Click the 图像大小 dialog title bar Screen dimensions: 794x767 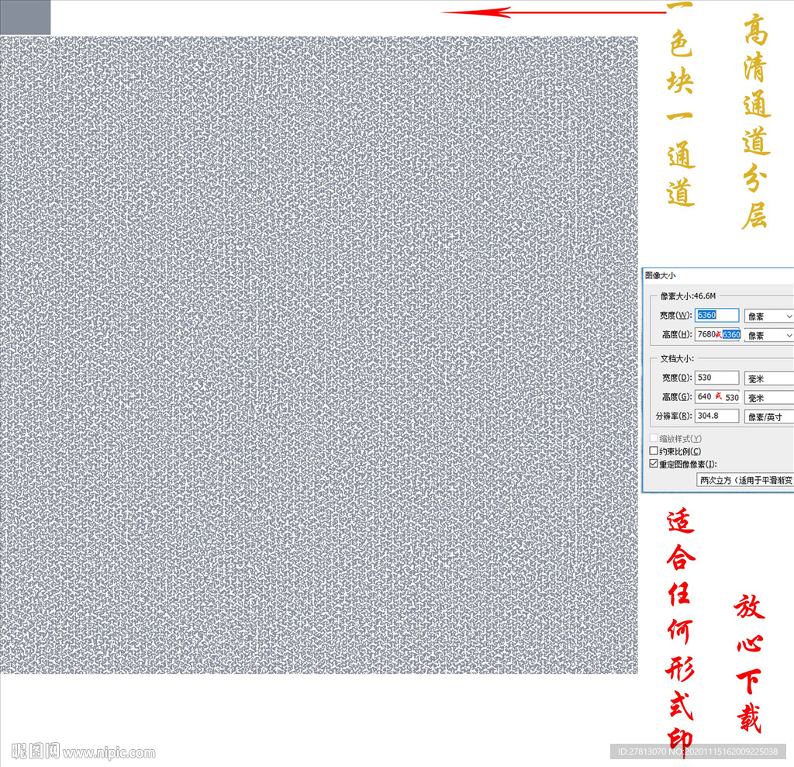[718, 275]
